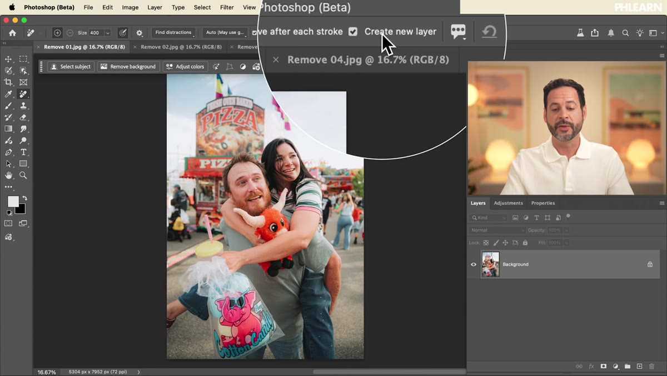Open the Layers panel hamburger menu
667x376 pixels.
pyautogui.click(x=661, y=203)
